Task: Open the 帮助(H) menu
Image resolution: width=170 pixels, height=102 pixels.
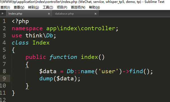Action: (x=94, y=7)
